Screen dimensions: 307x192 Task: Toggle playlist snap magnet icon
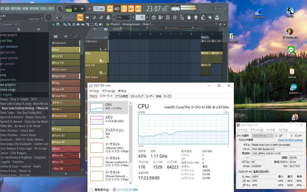(x=58, y=24)
